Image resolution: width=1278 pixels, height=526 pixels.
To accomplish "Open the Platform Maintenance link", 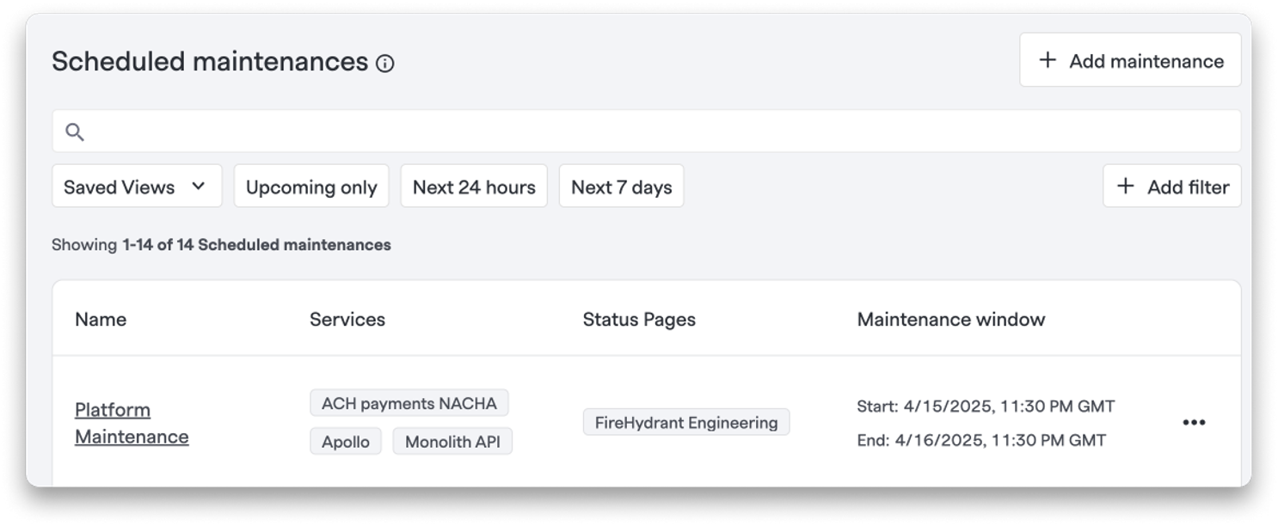I will [132, 423].
